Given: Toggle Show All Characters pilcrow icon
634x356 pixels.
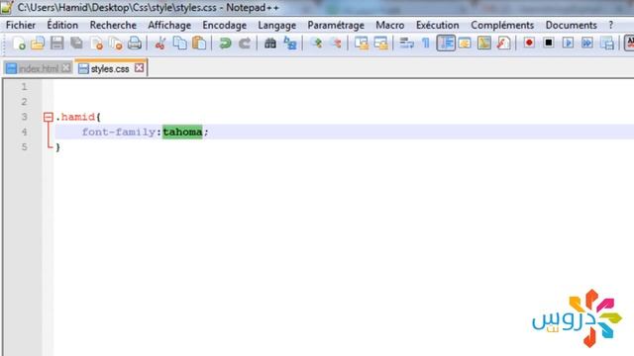Looking at the screenshot, I should click(426, 44).
